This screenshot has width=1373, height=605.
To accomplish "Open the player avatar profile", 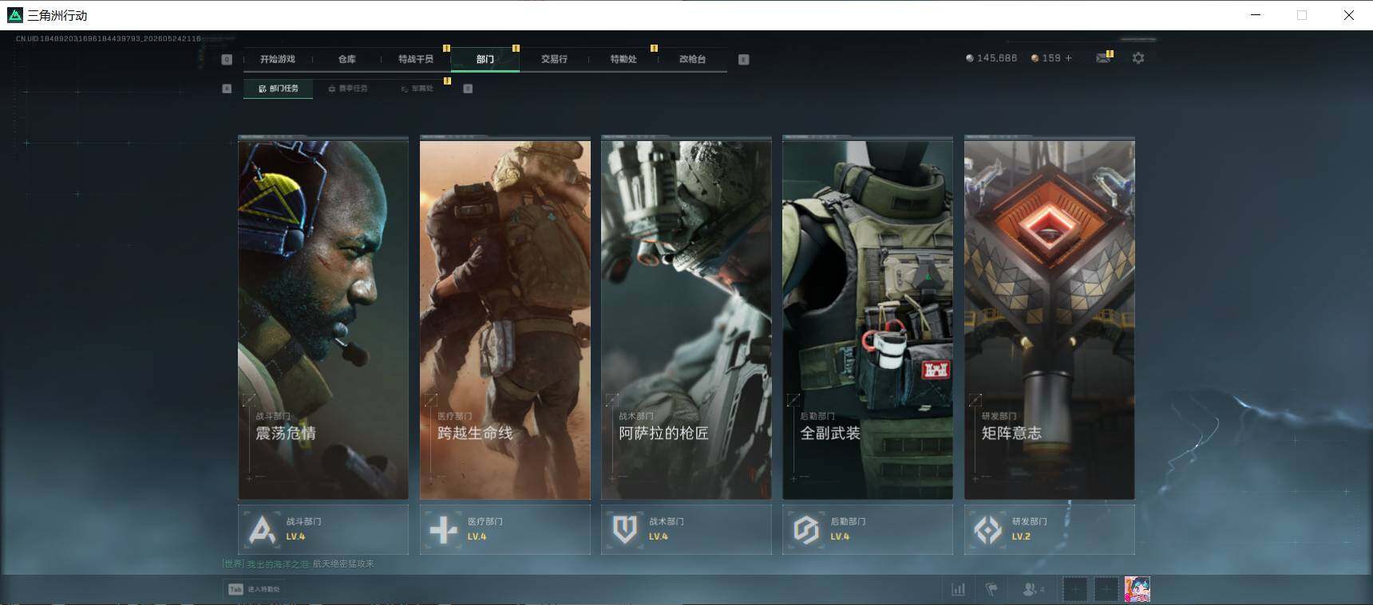I will (1138, 590).
